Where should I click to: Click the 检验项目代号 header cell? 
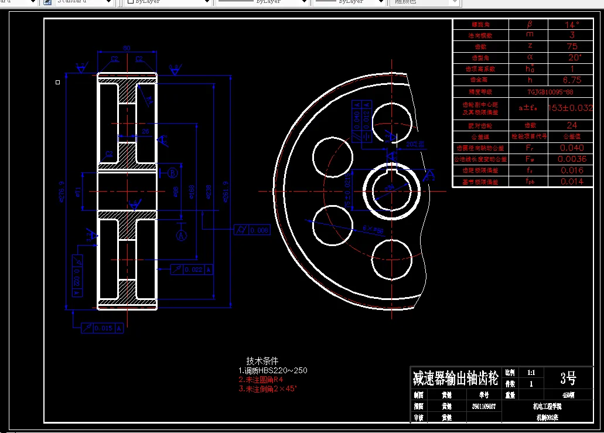(x=529, y=137)
